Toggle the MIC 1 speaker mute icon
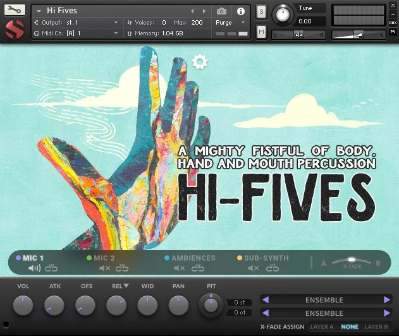This screenshot has height=336, width=399. pos(34,268)
